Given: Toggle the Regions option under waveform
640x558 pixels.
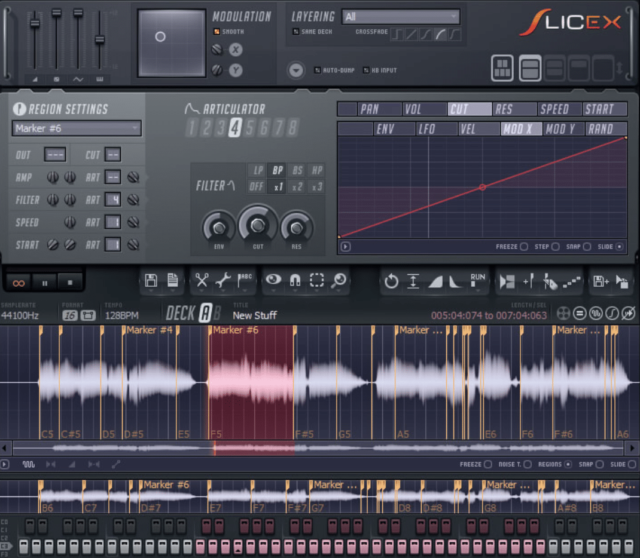Looking at the screenshot, I should point(568,464).
